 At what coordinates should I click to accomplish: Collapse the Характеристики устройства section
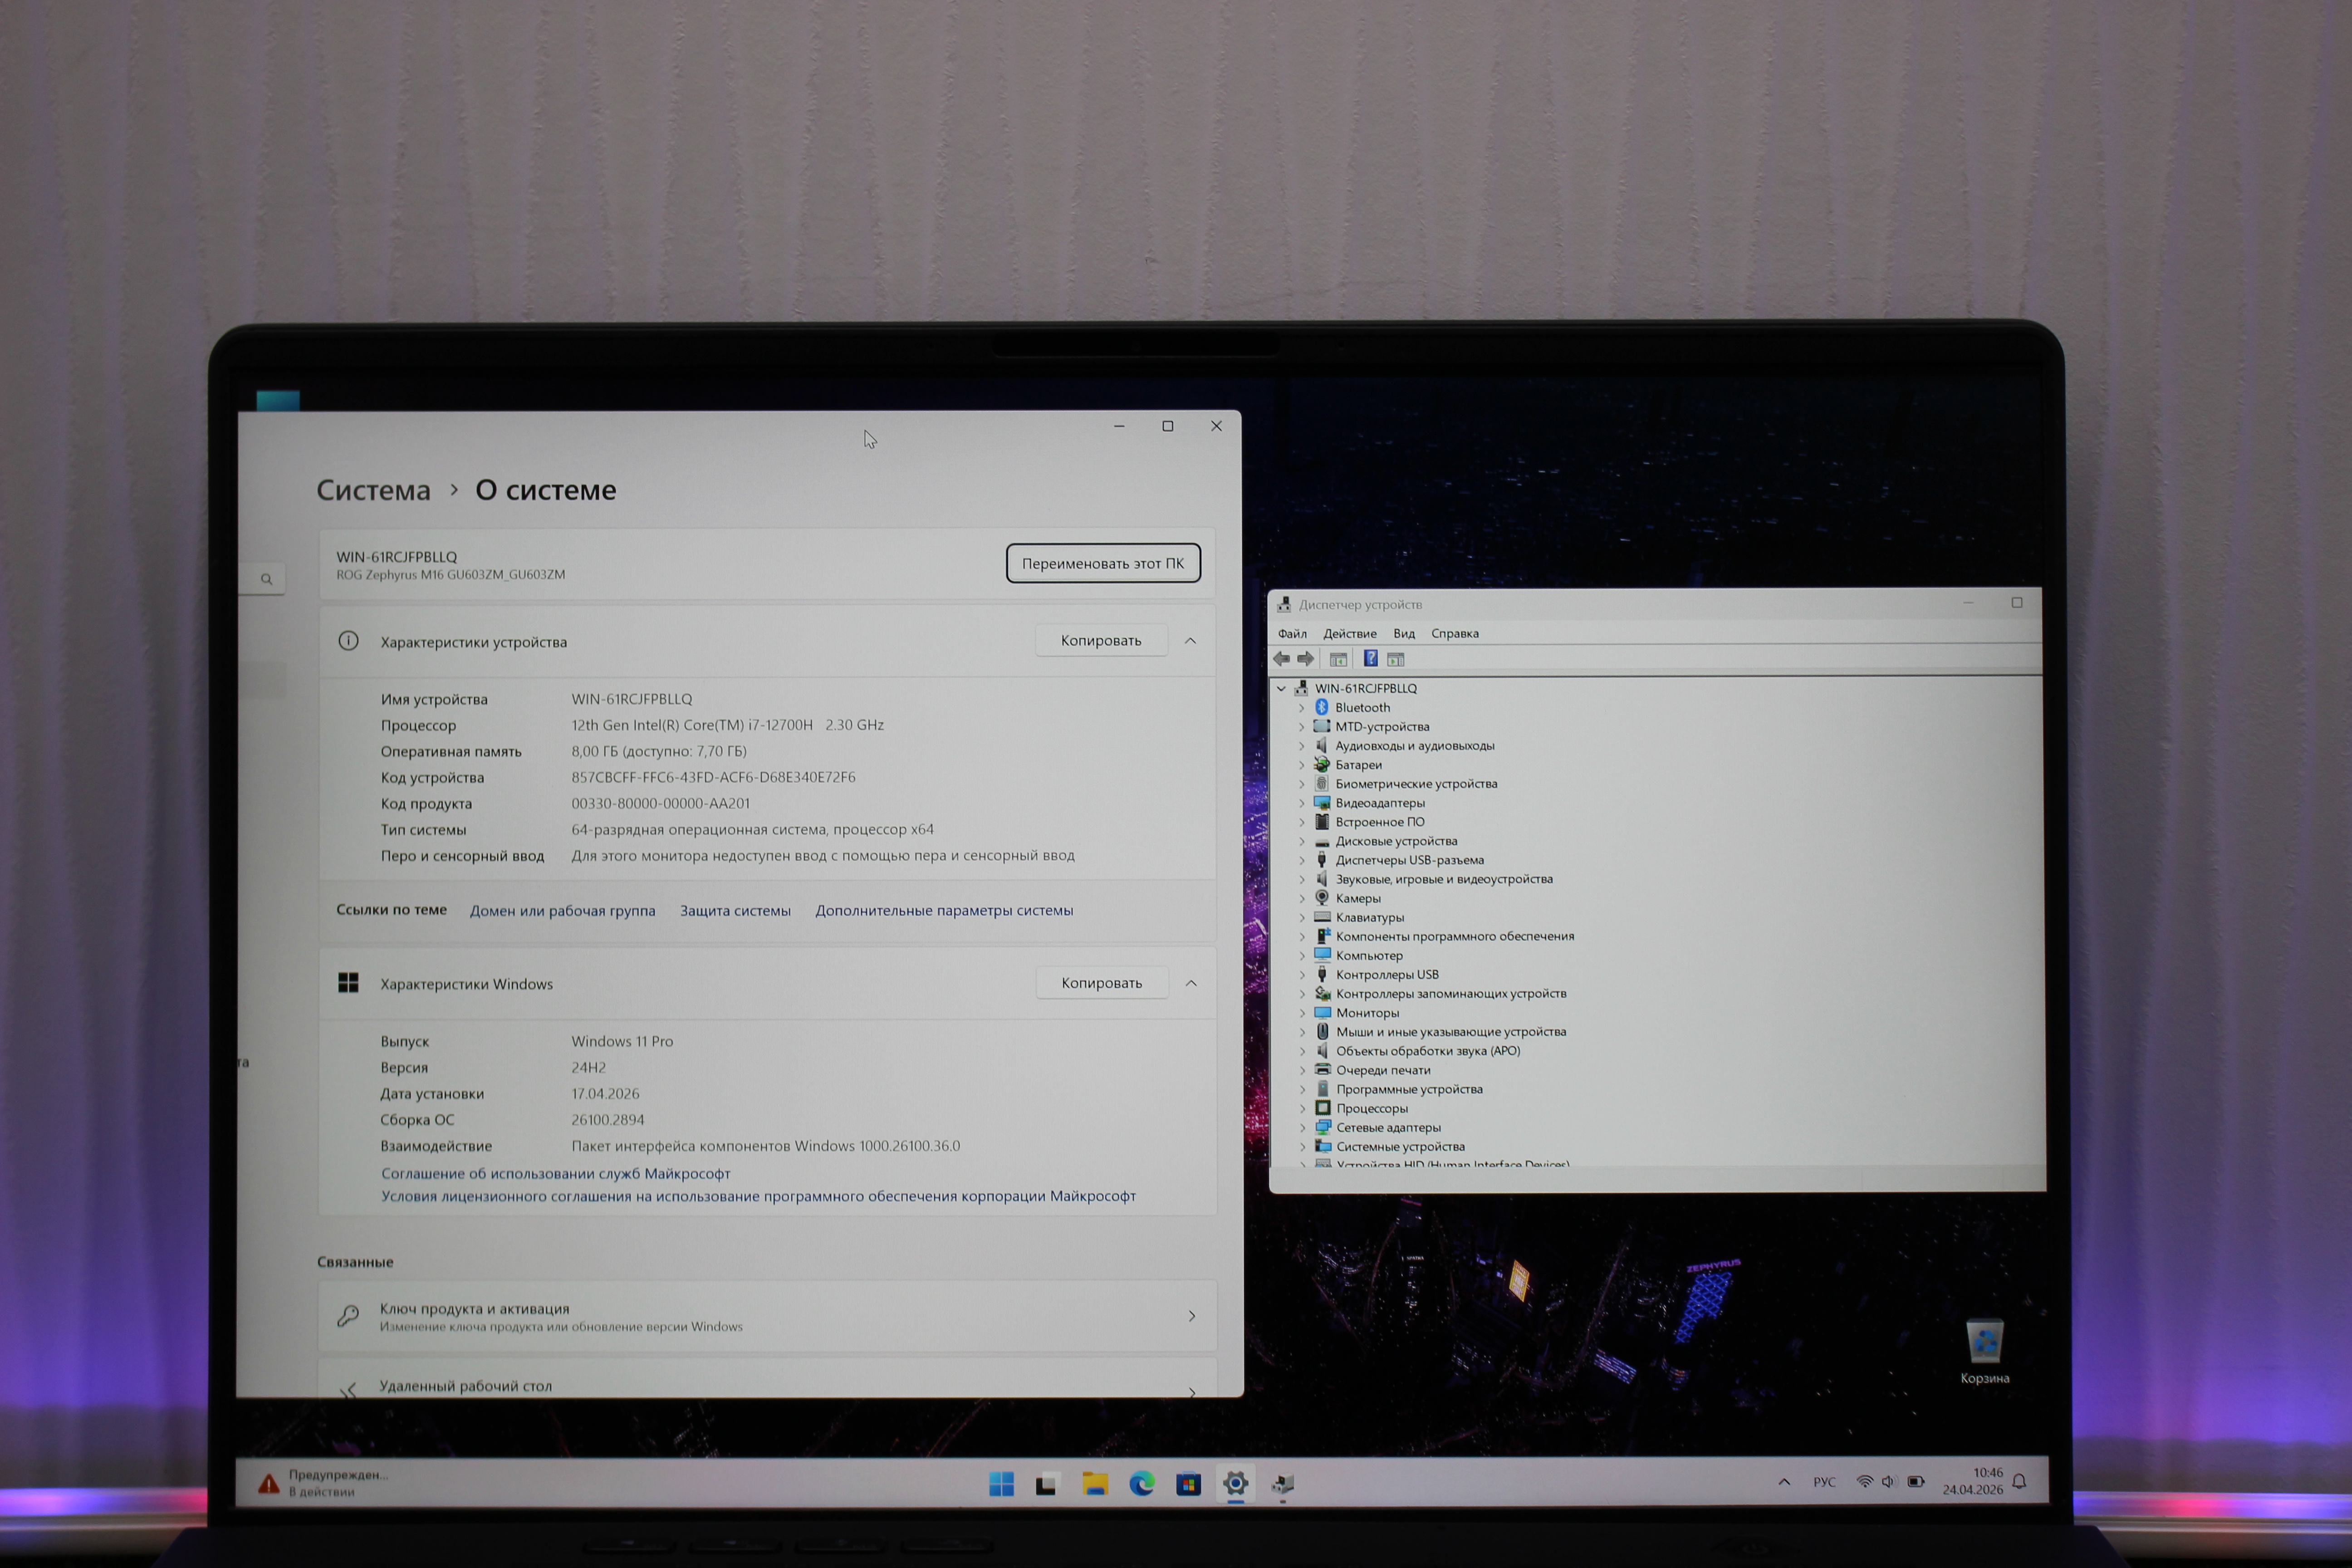pos(1190,641)
